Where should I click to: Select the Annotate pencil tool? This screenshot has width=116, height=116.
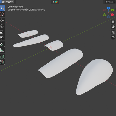point(2,44)
